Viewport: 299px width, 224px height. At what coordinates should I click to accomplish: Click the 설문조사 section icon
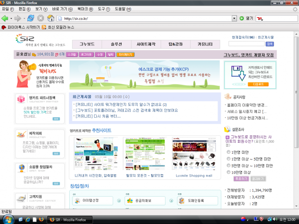click(227, 129)
